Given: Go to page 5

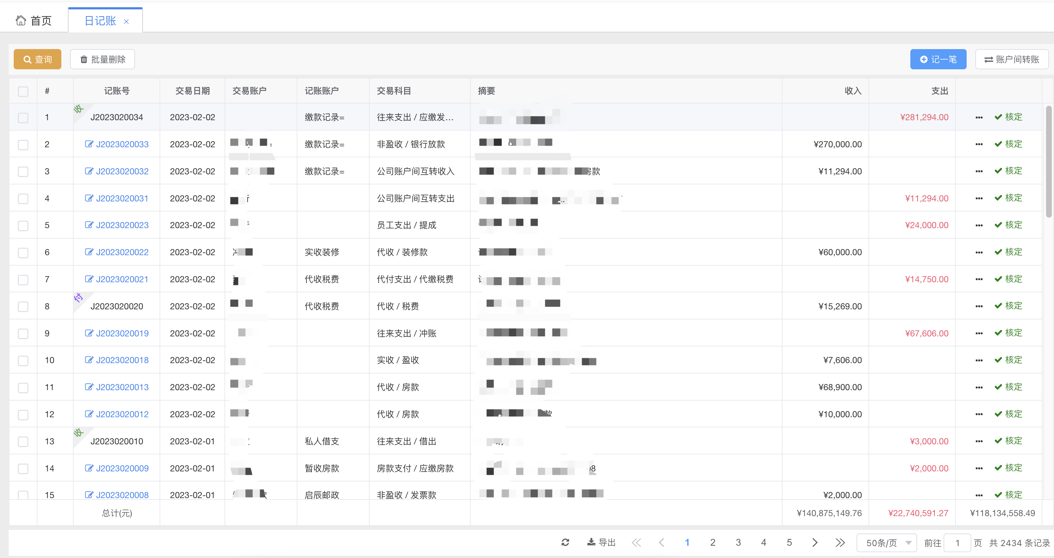Looking at the screenshot, I should [x=789, y=542].
